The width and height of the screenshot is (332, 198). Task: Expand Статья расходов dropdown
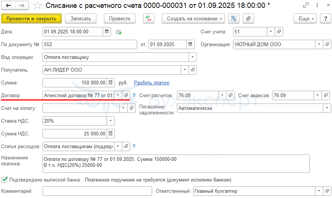(x=118, y=146)
